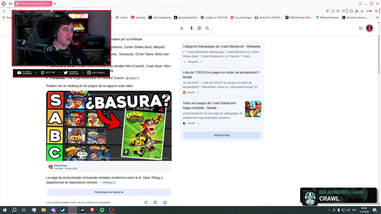Open Todos los juegos de Crash Bandicoot Vandal link
This screenshot has width=381, height=214.
[210, 106]
